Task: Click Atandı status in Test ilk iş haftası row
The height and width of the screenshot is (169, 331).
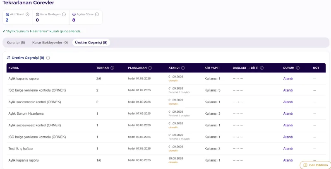Action: [288, 149]
